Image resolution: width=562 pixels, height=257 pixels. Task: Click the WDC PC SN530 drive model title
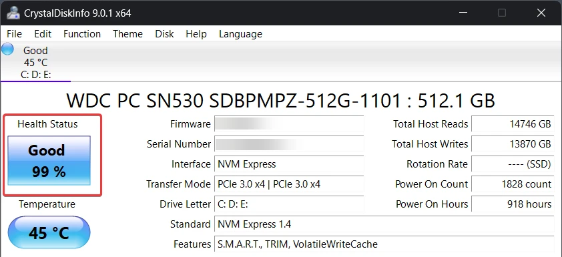point(280,101)
